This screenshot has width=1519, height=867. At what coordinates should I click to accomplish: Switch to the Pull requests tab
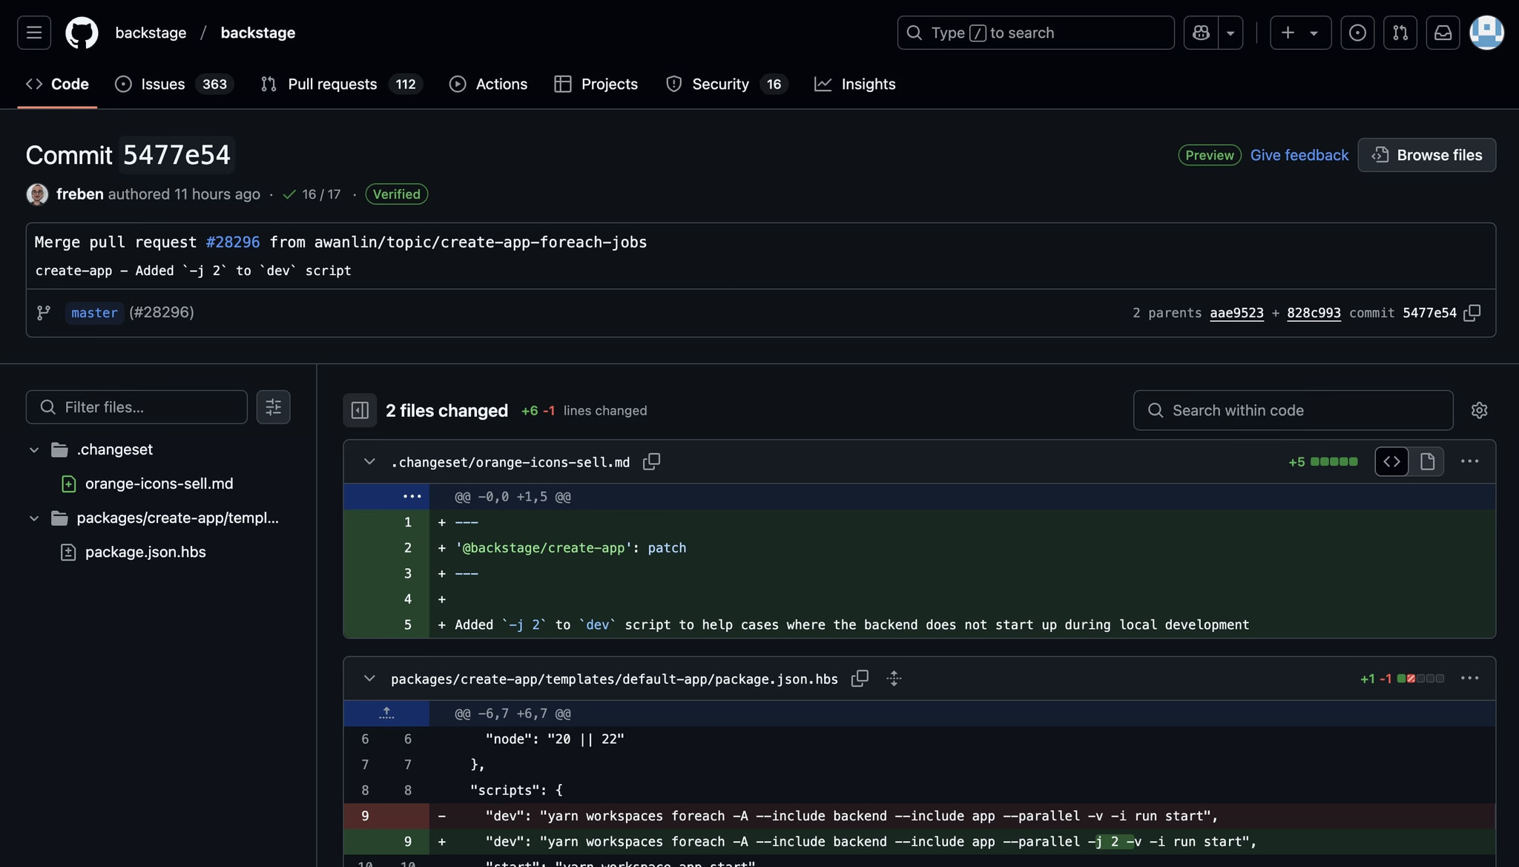click(x=341, y=84)
